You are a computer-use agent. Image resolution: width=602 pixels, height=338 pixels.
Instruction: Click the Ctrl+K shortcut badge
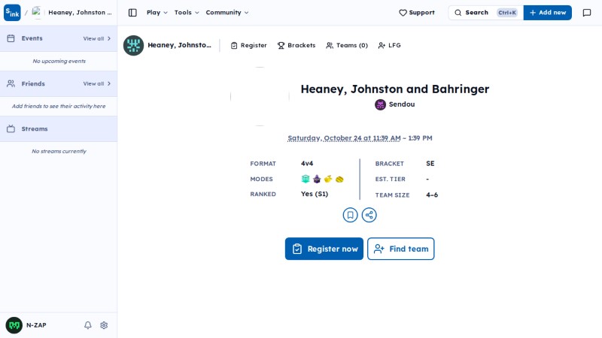(x=507, y=13)
